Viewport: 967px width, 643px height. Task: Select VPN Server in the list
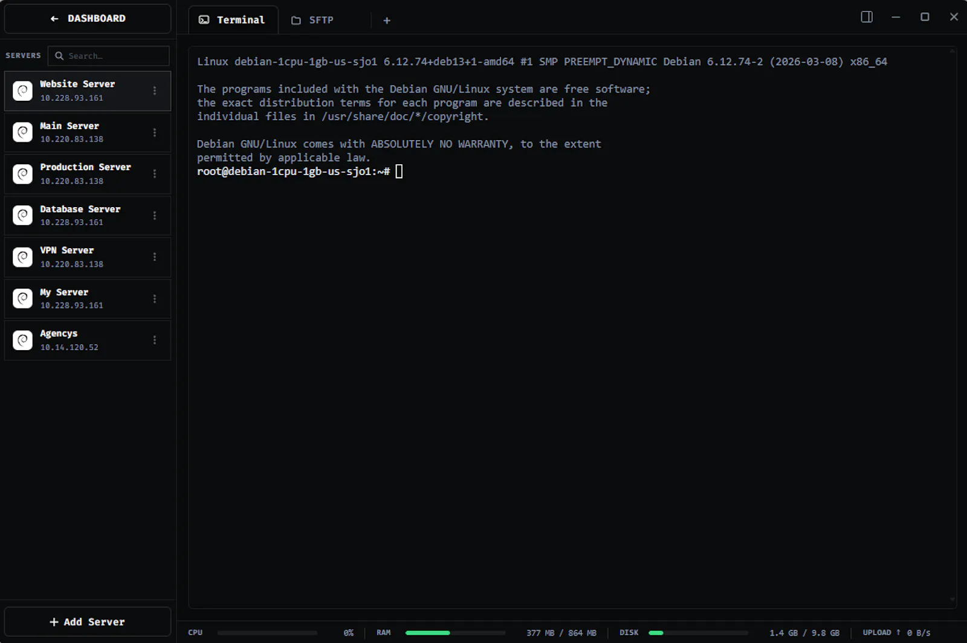88,257
